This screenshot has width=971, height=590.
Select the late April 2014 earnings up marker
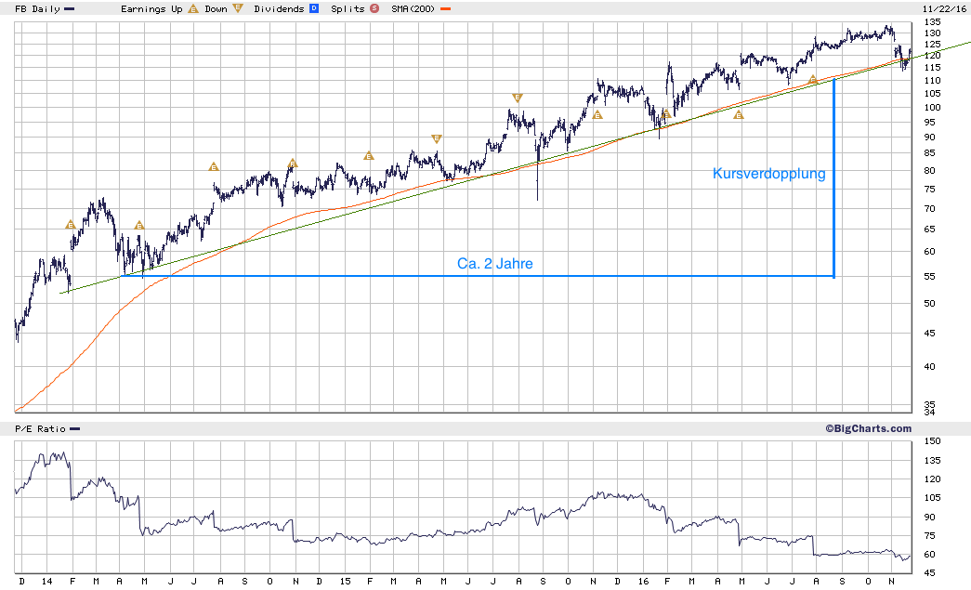(x=139, y=226)
